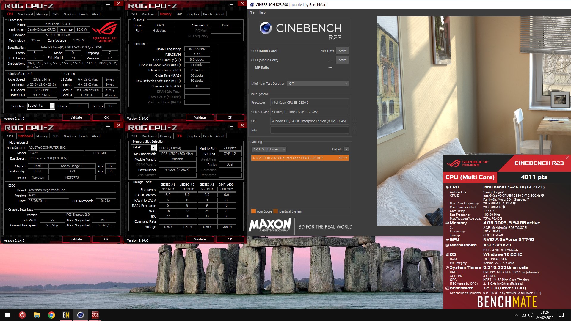Click the Cinebench R23 sphere logo

pyautogui.click(x=266, y=28)
